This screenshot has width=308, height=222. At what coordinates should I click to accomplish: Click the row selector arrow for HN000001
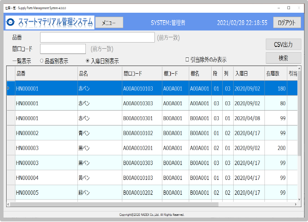pos(8,88)
